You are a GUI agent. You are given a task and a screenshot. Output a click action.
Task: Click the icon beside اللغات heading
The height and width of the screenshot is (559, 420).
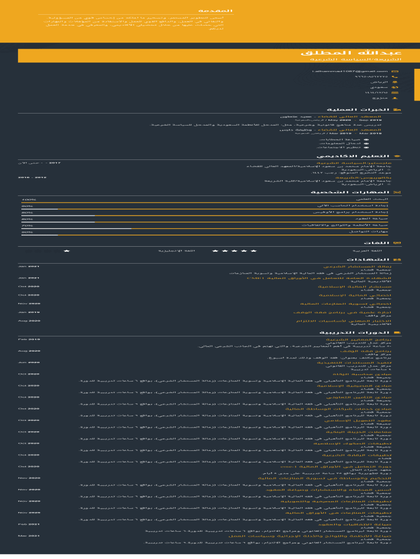pos(397,243)
